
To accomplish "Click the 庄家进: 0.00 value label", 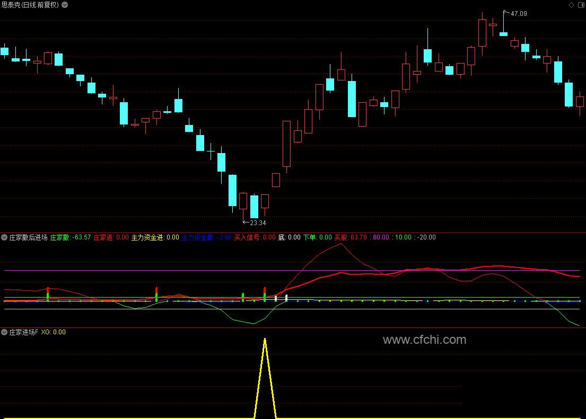I will point(111,237).
